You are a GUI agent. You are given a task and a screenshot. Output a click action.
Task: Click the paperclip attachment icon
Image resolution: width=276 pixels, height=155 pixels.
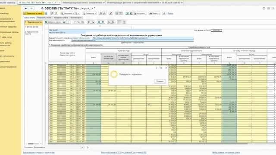point(164,13)
